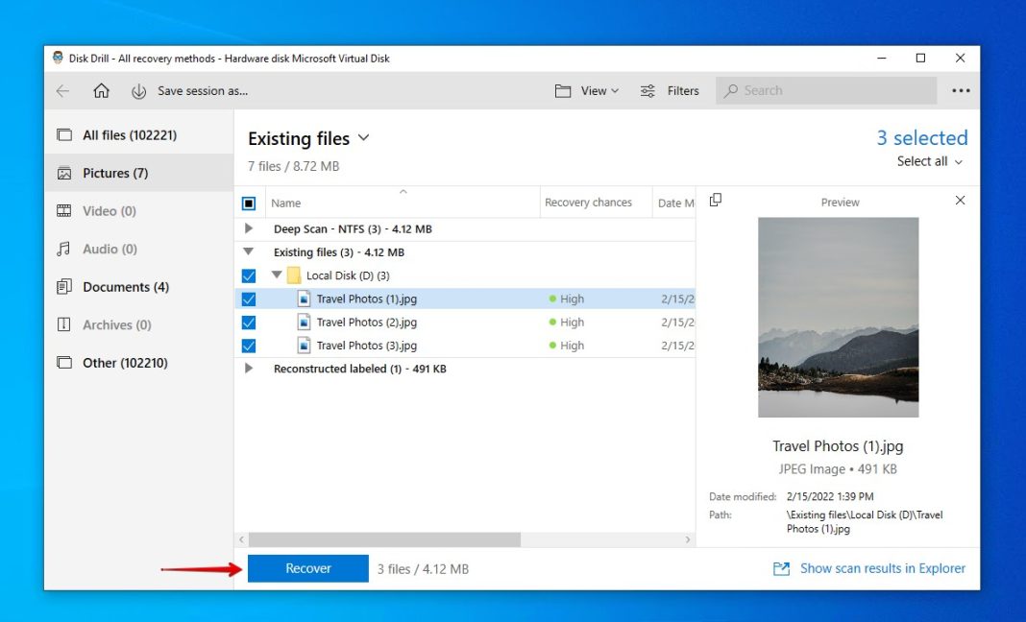Screen dimensions: 1026x622
Task: Click the scrollbar right arrow
Action: pos(687,539)
